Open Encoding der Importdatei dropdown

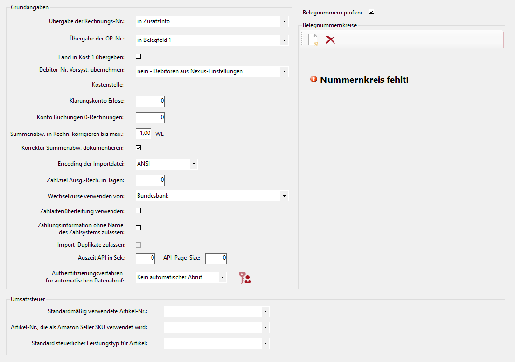click(x=193, y=164)
